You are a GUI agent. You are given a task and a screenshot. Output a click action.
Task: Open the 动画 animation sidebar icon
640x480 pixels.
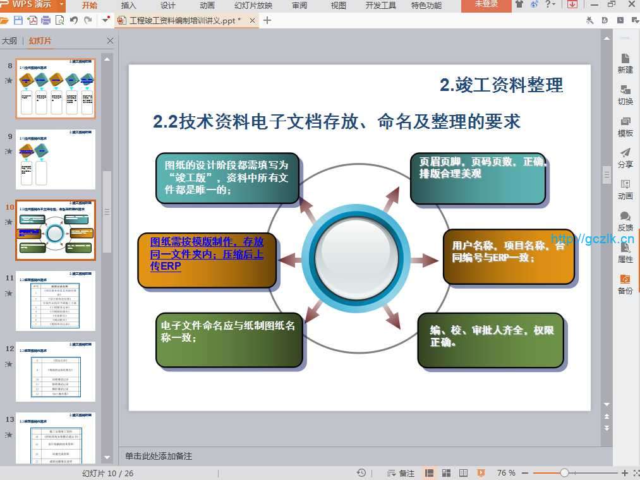625,189
